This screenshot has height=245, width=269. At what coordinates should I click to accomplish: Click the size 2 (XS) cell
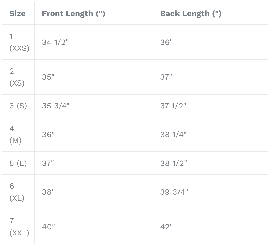[17, 77]
